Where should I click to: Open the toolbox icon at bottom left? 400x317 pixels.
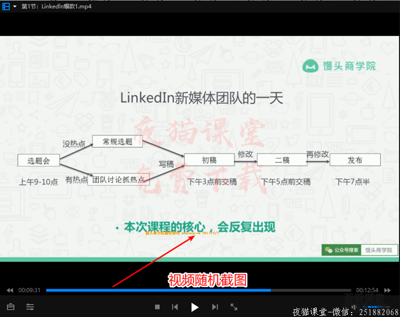click(11, 307)
